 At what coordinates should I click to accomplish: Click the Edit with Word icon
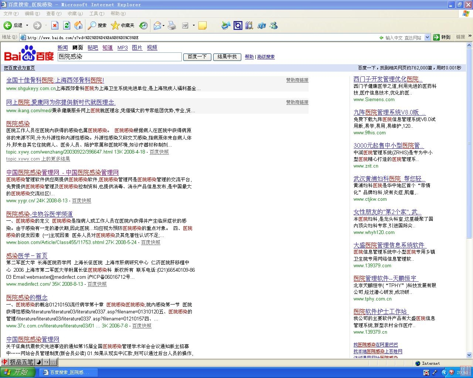186,25
